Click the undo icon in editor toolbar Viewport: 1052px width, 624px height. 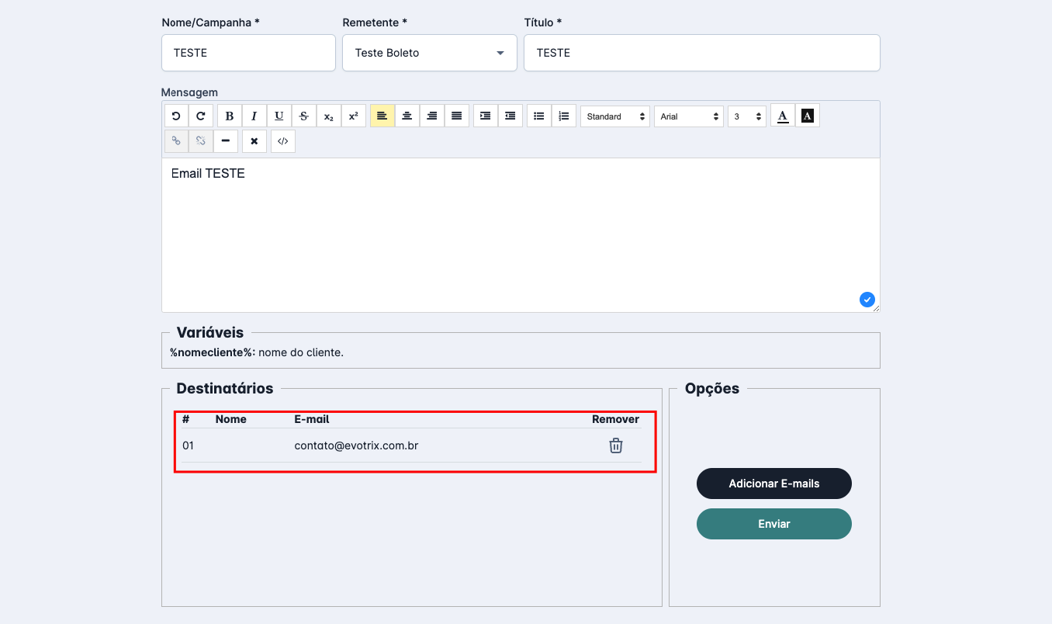coord(176,116)
